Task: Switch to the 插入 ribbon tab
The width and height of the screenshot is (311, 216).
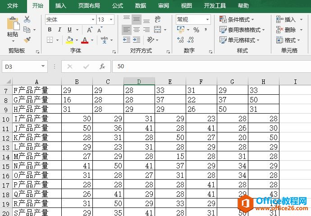Action: pyautogui.click(x=60, y=5)
